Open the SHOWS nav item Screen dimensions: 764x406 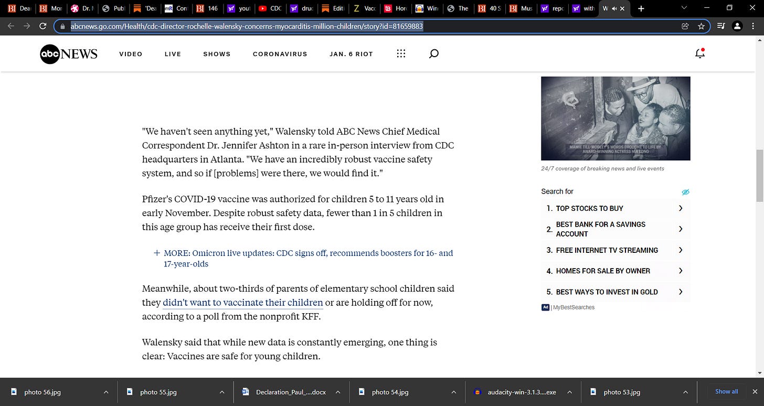217,54
